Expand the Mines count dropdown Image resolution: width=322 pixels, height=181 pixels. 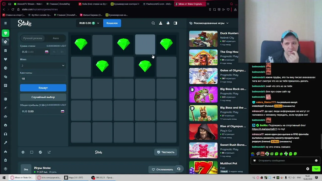click(43, 66)
